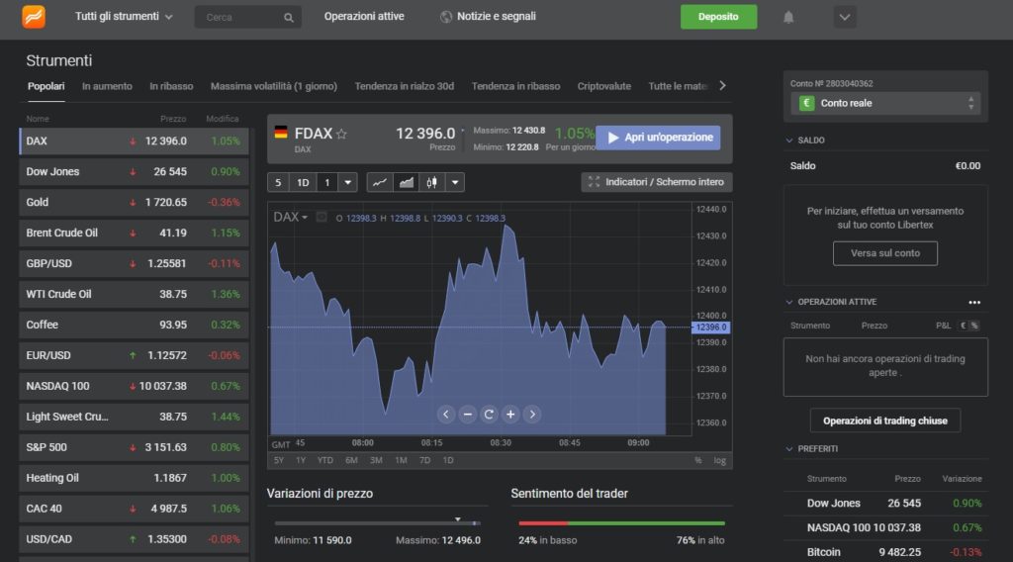
Task: Toggle the checkbox next to DAX label
Action: [x=322, y=217]
